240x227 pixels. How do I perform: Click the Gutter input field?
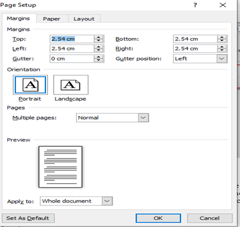[72, 59]
